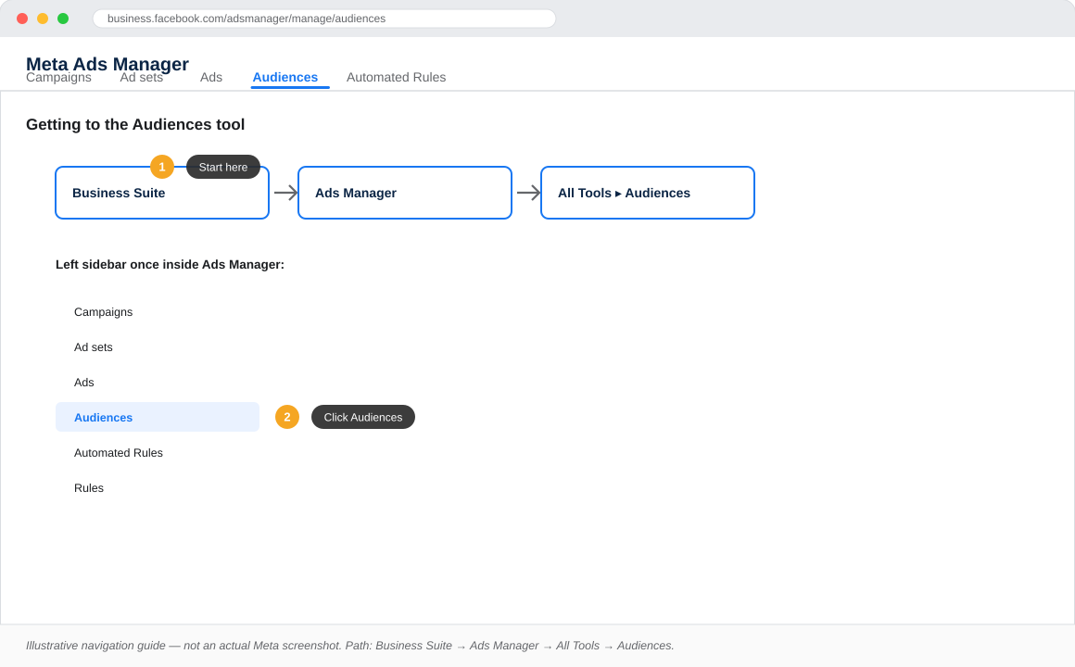
Task: Click the All Tools ▸ Audiences box
Action: tap(647, 193)
